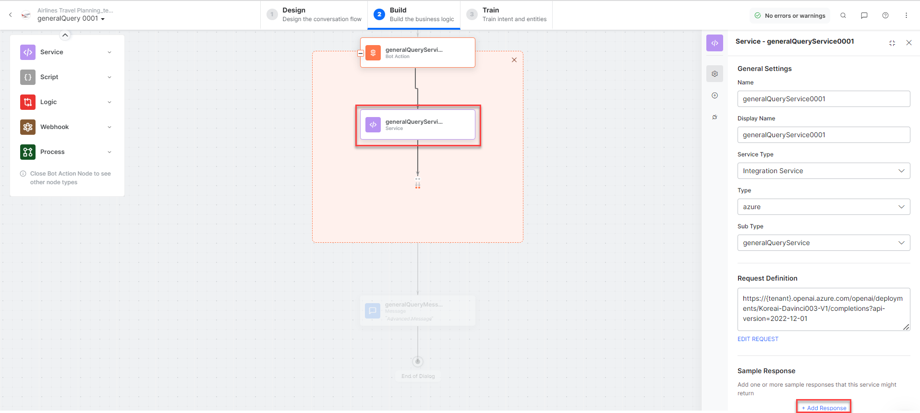
Task: Open the azure Type dropdown
Action: click(823, 207)
